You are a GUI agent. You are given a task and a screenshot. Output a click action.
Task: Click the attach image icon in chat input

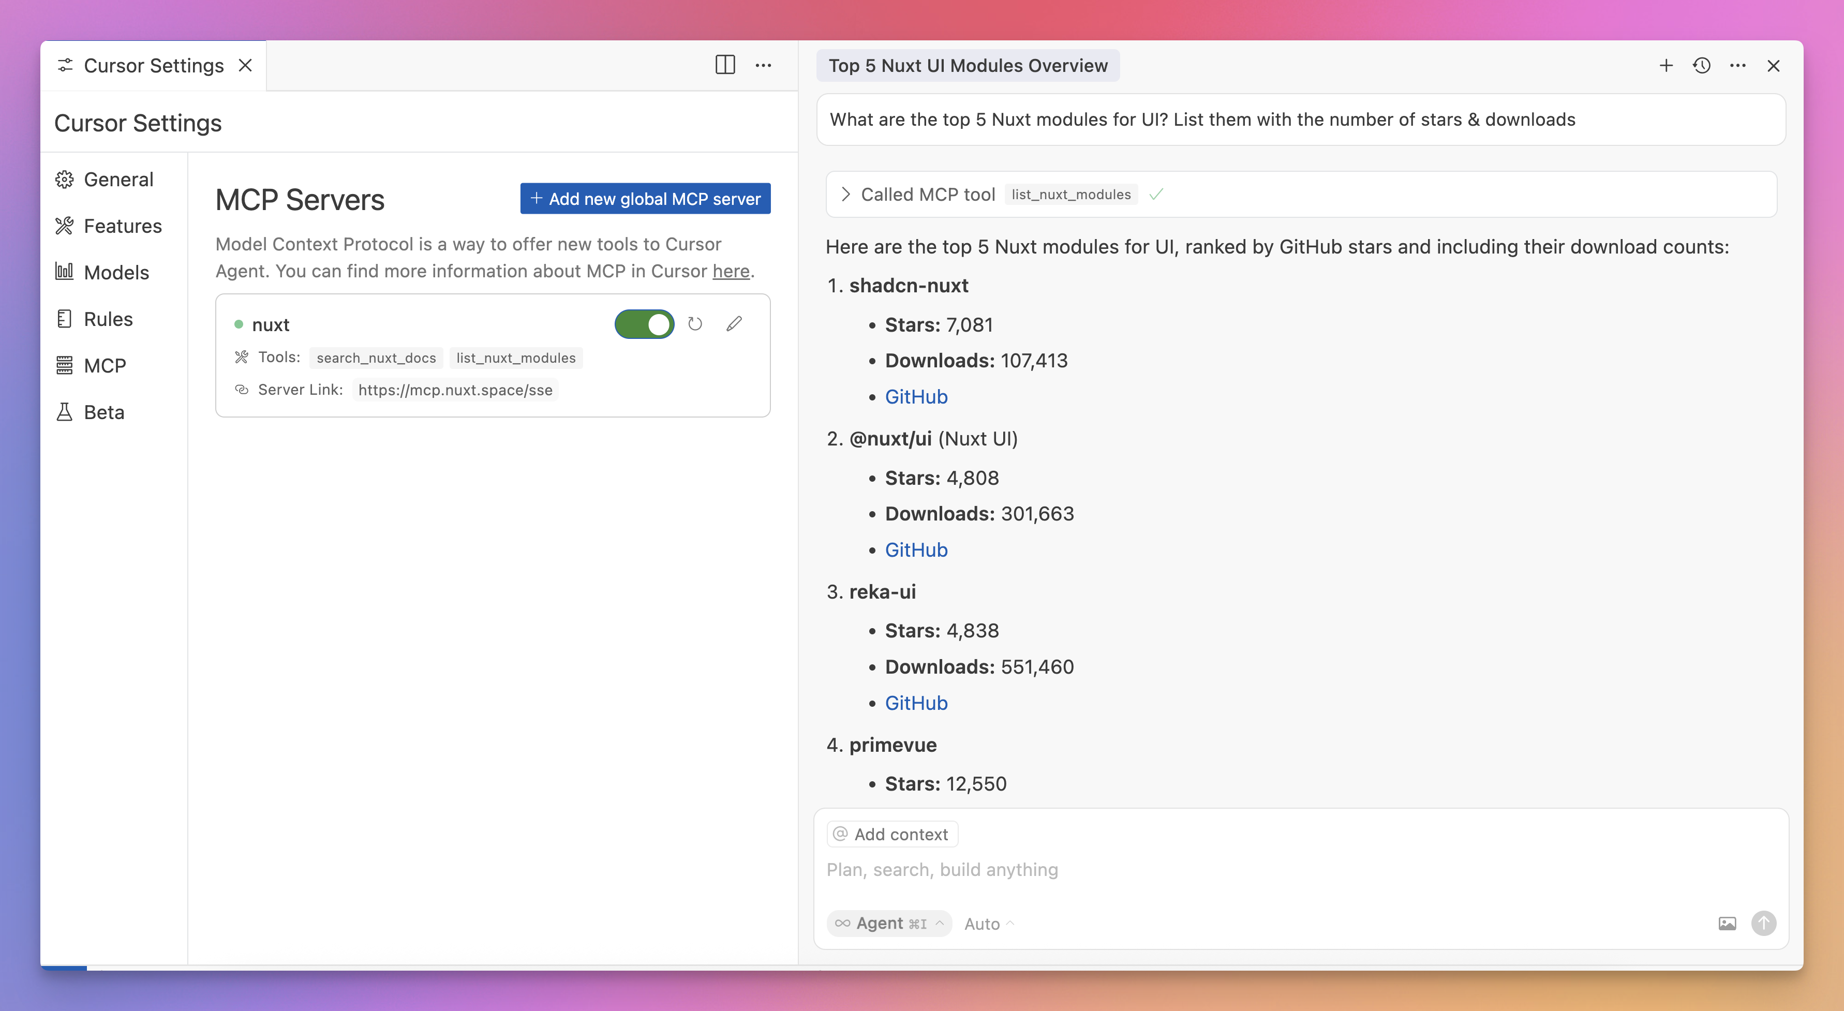pyautogui.click(x=1727, y=924)
